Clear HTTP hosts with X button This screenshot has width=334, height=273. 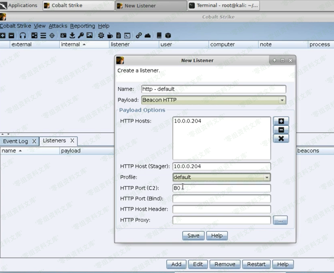(x=281, y=138)
